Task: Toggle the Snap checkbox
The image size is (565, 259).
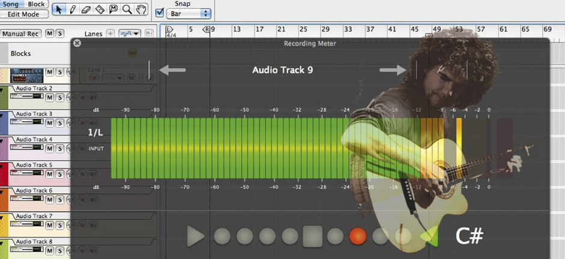Action: tap(159, 13)
